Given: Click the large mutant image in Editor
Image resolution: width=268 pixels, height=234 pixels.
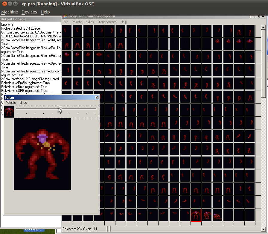Looking at the screenshot, I should (42, 154).
